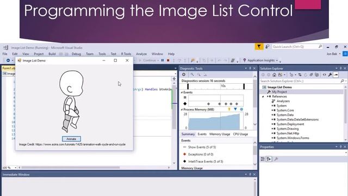Select Analyzers under References
The height and width of the screenshot is (196, 348).
point(283,101)
